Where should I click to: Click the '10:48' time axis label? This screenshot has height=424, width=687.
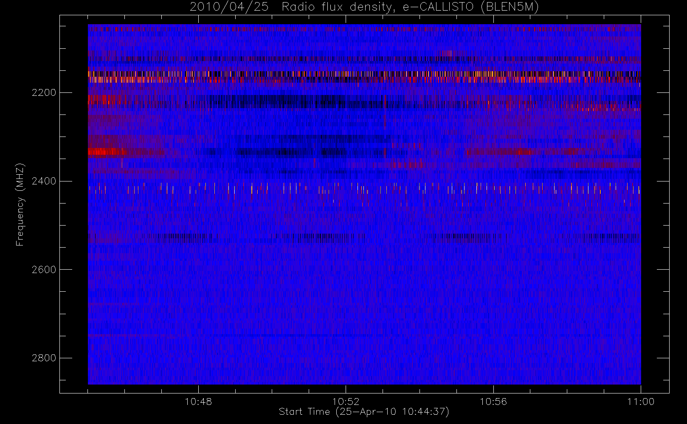[198, 402]
